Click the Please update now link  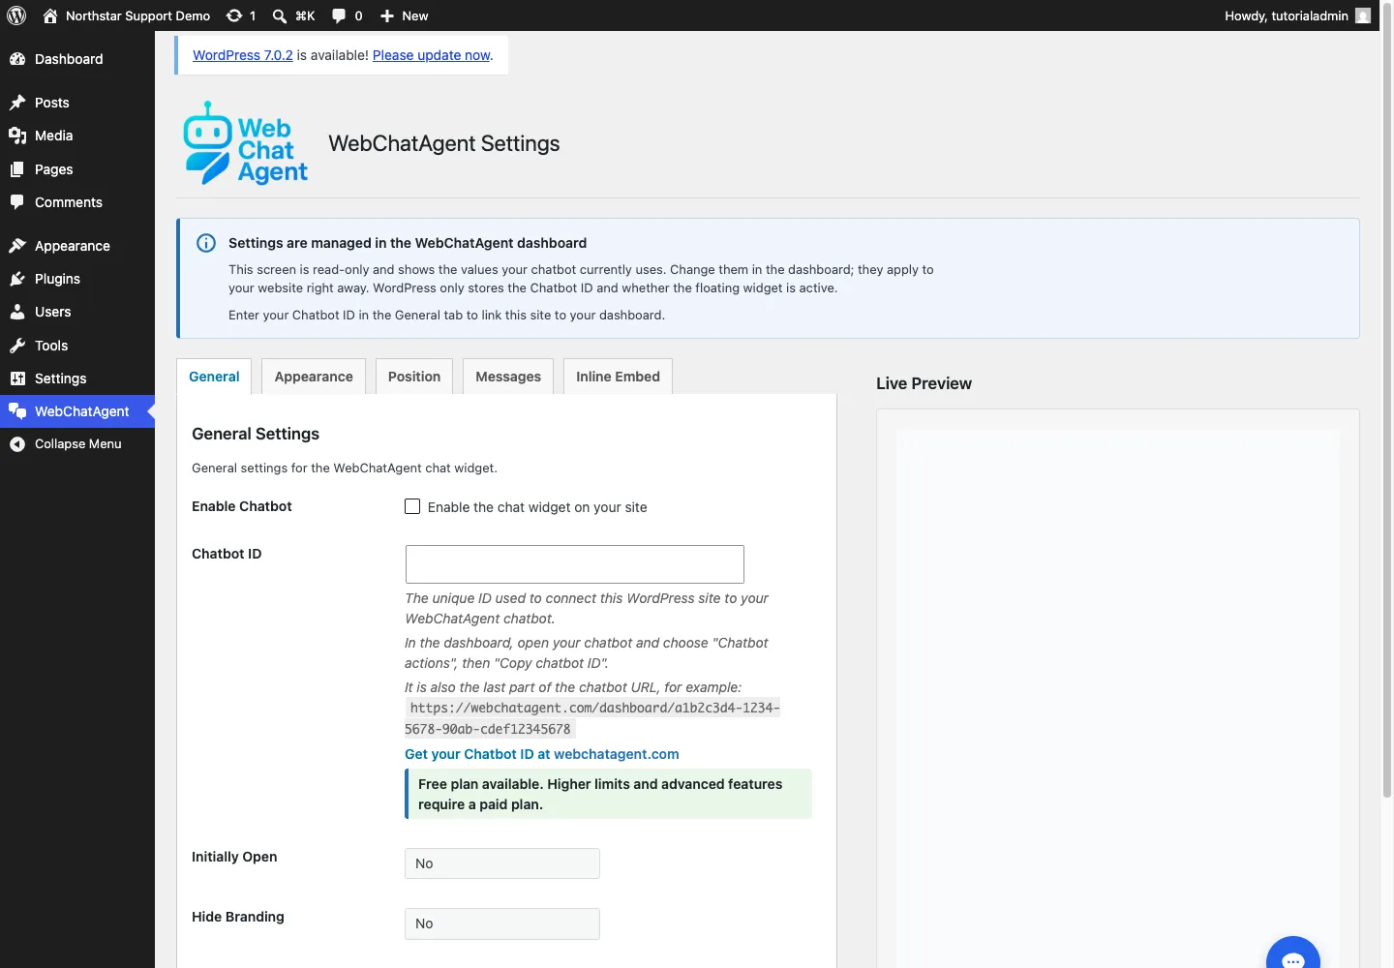[x=432, y=55]
